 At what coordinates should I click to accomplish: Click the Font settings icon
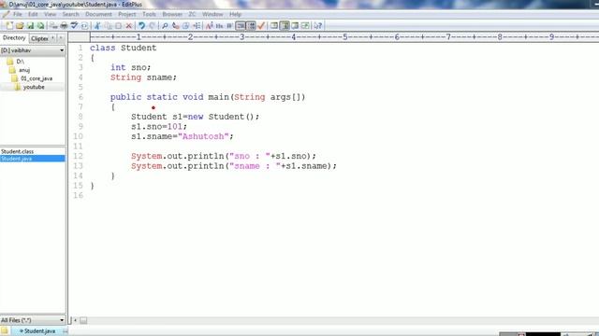point(209,25)
